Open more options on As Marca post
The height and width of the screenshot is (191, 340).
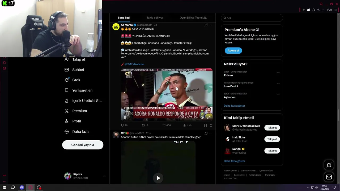coord(211,25)
